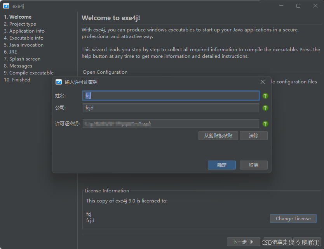
Task: Click the License Information group label
Action: 107,190
